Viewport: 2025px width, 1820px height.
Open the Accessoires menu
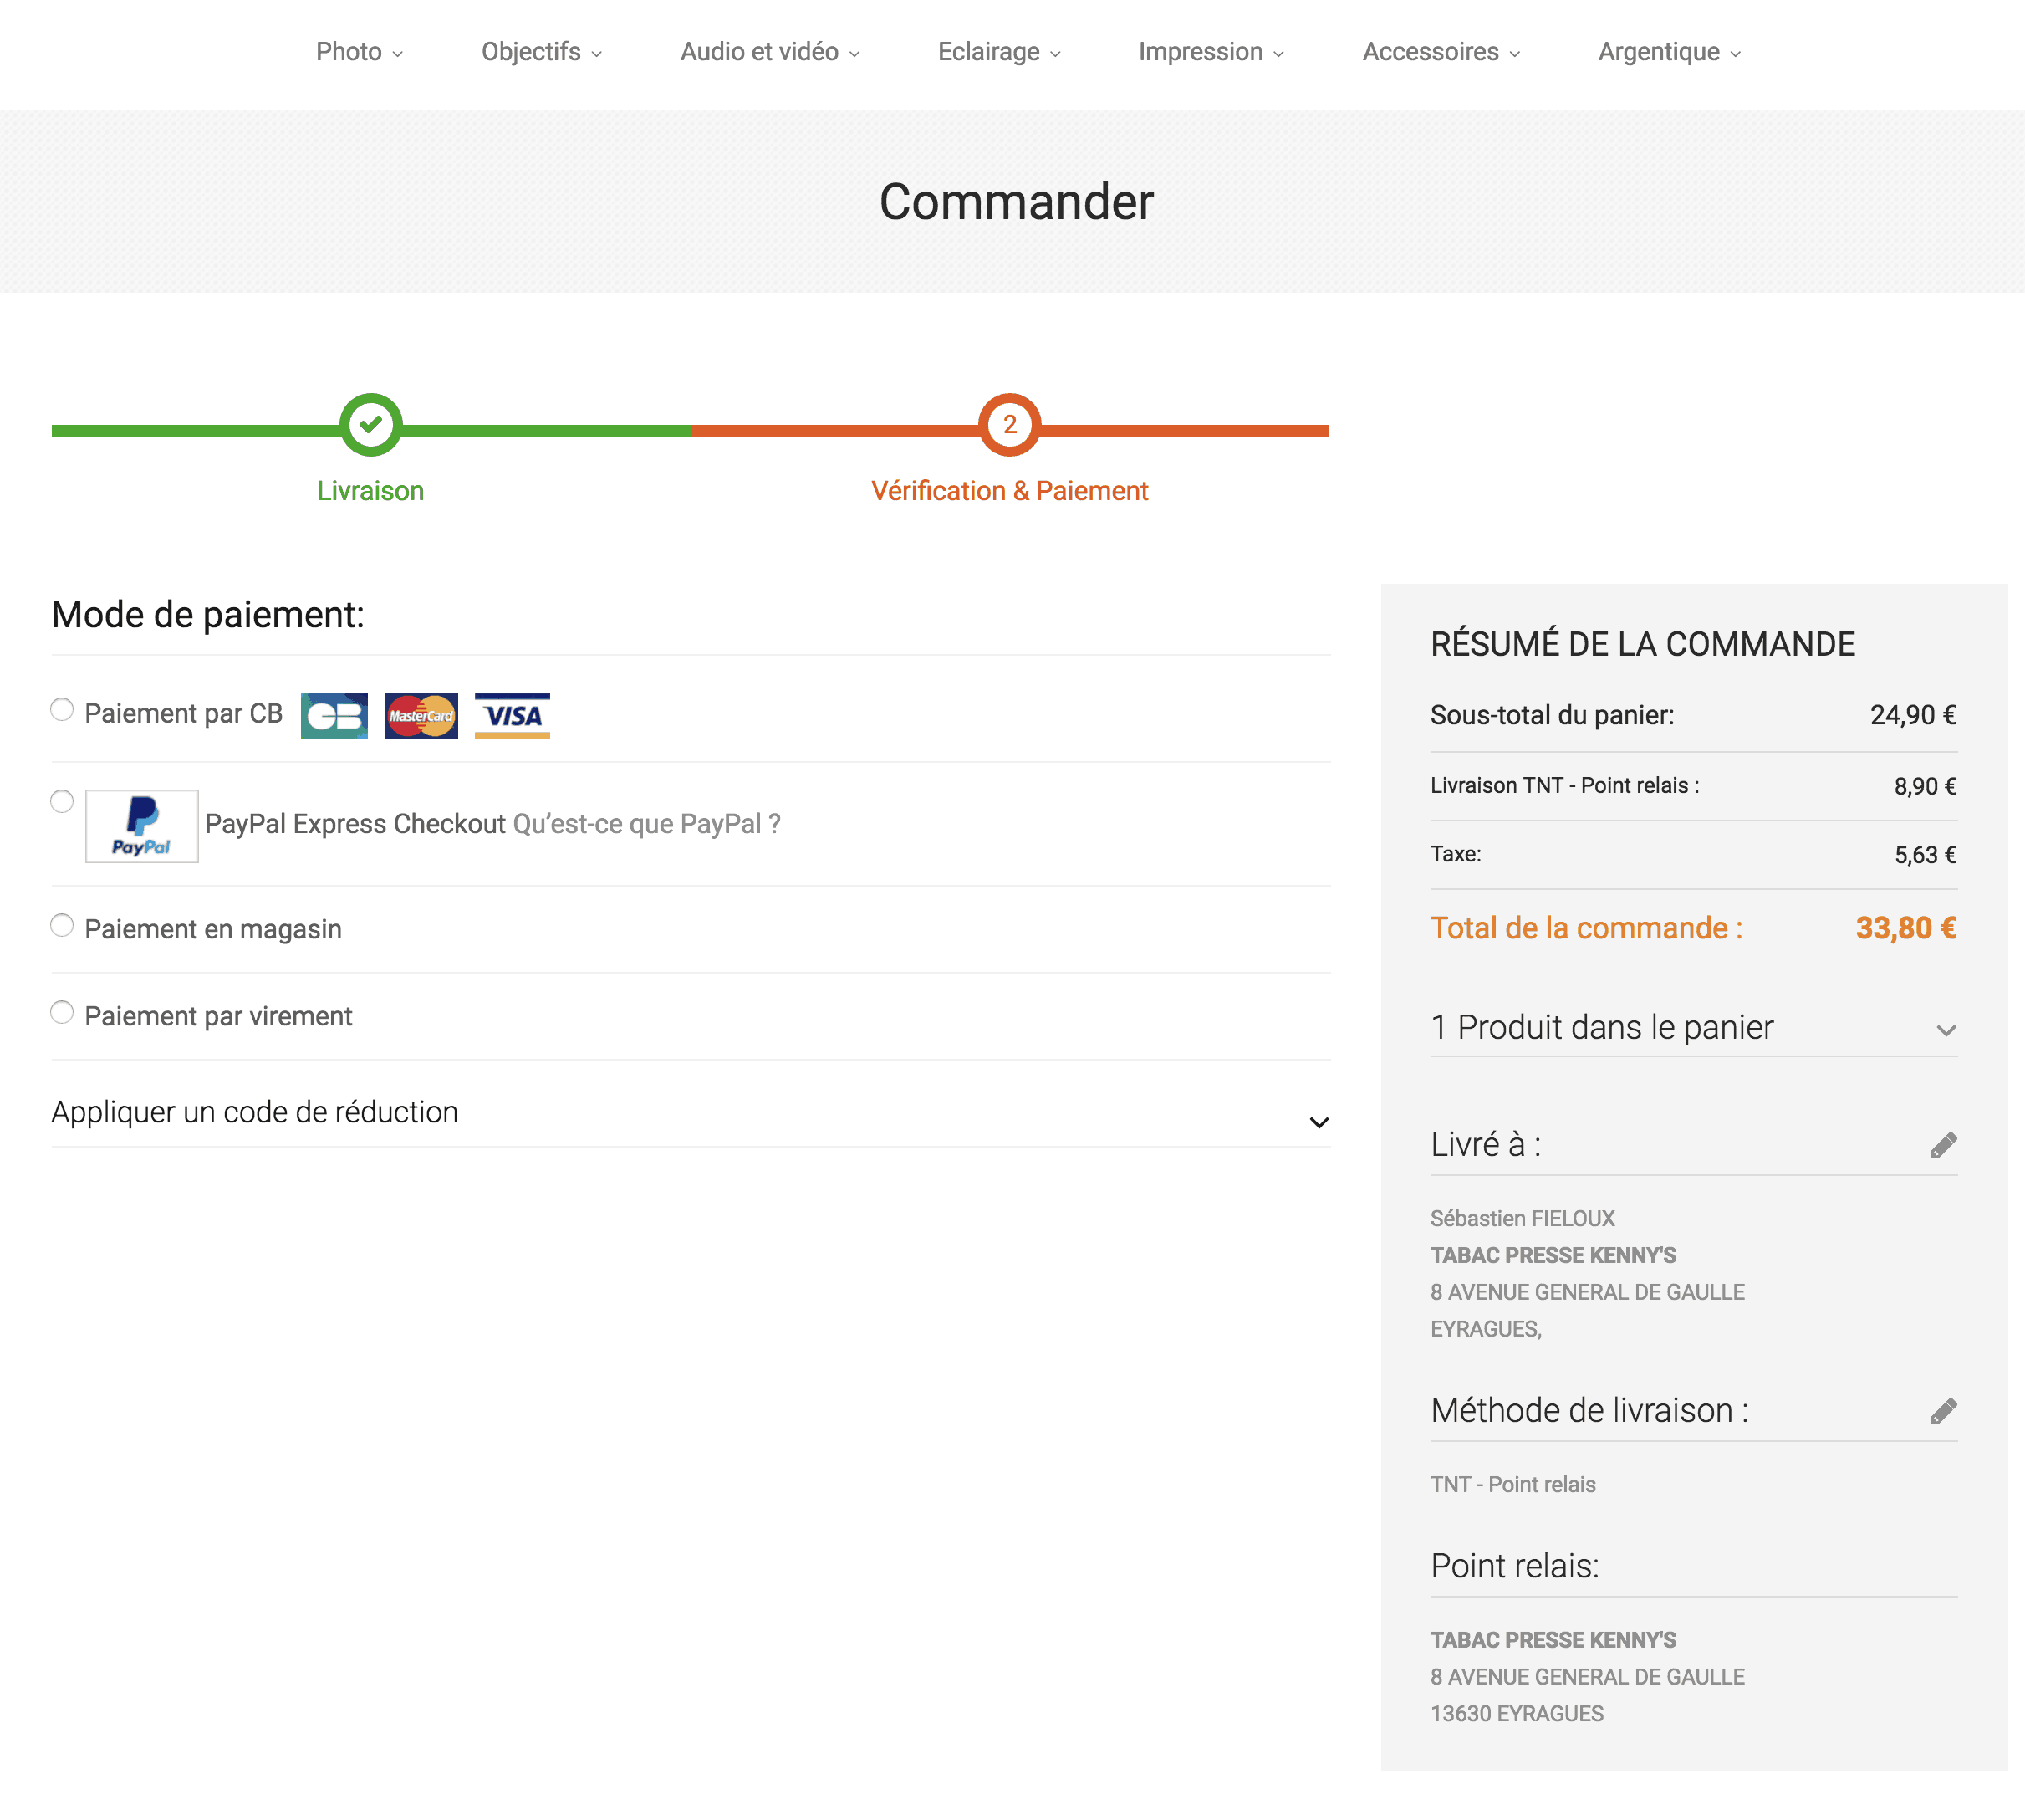pyautogui.click(x=1441, y=52)
